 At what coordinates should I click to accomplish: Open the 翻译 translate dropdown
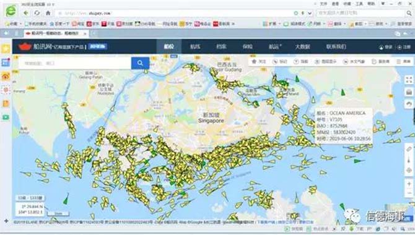click(337, 23)
